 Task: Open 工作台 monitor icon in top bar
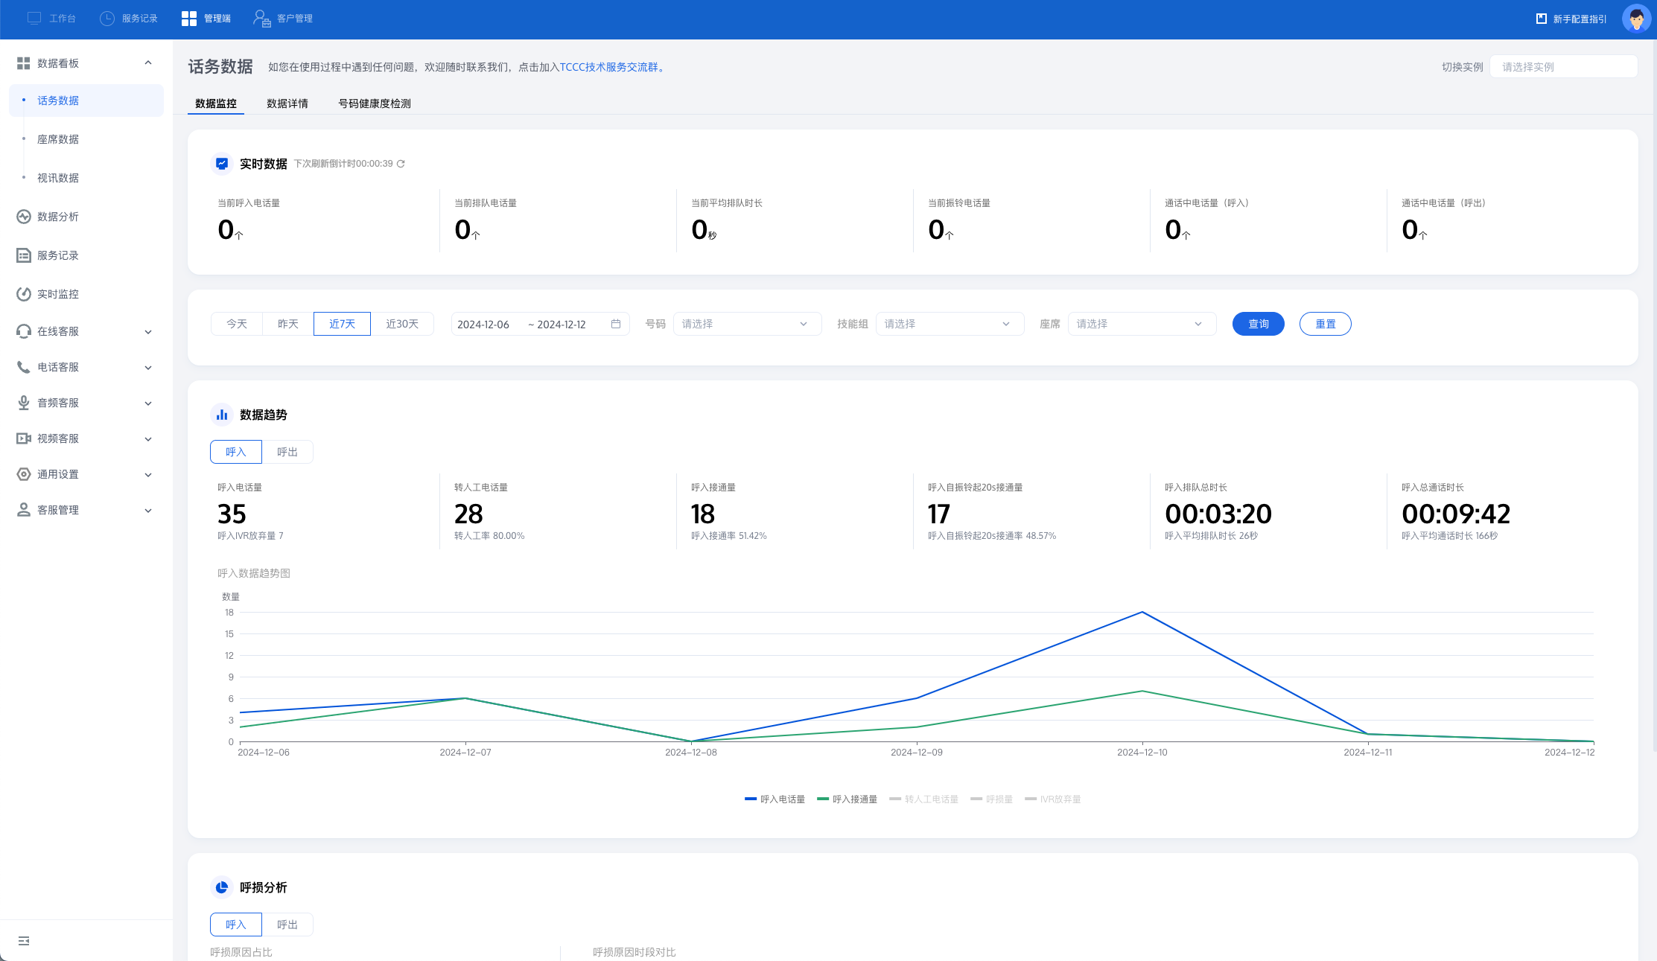[34, 18]
